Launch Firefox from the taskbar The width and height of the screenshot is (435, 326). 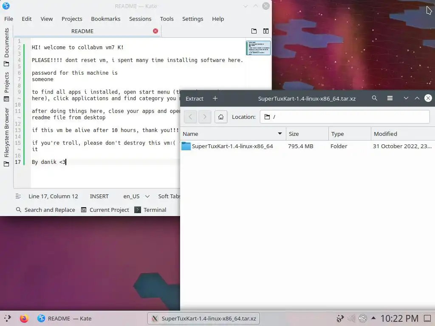pos(24,318)
